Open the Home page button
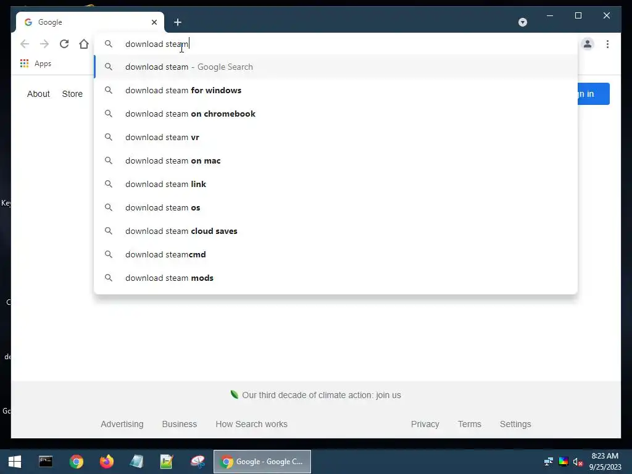This screenshot has width=632, height=474. 84,44
